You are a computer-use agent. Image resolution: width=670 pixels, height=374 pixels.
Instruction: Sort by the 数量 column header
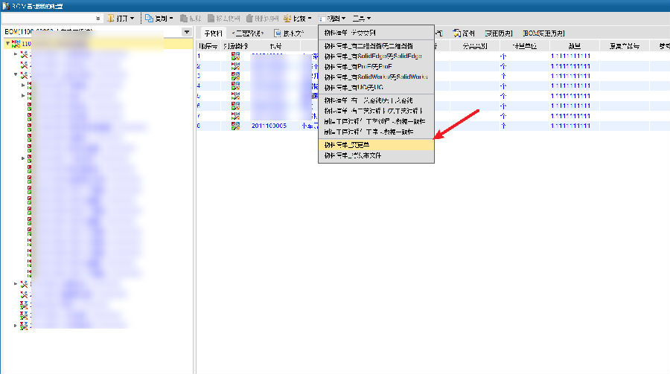pyautogui.click(x=574, y=46)
